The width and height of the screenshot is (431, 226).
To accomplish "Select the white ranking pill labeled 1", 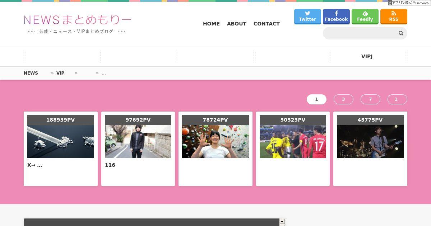I will point(316,99).
